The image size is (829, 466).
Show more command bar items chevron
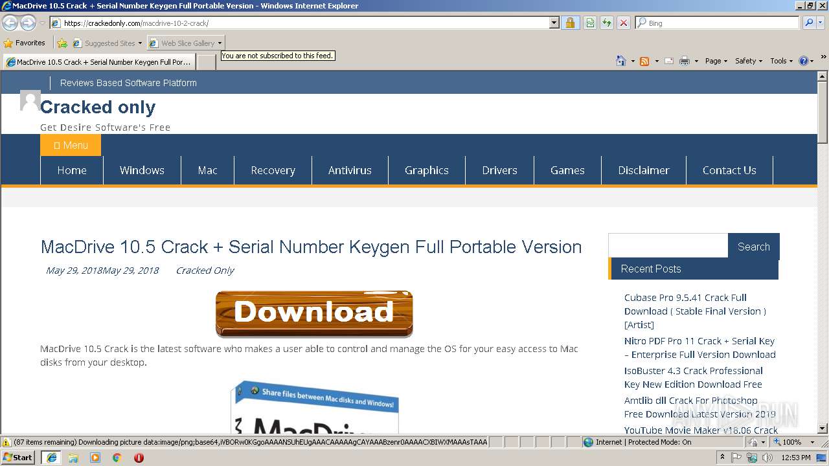[x=823, y=58]
